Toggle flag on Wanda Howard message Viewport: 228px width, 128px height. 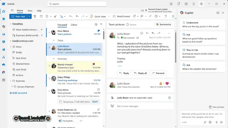pyautogui.click(x=94, y=64)
